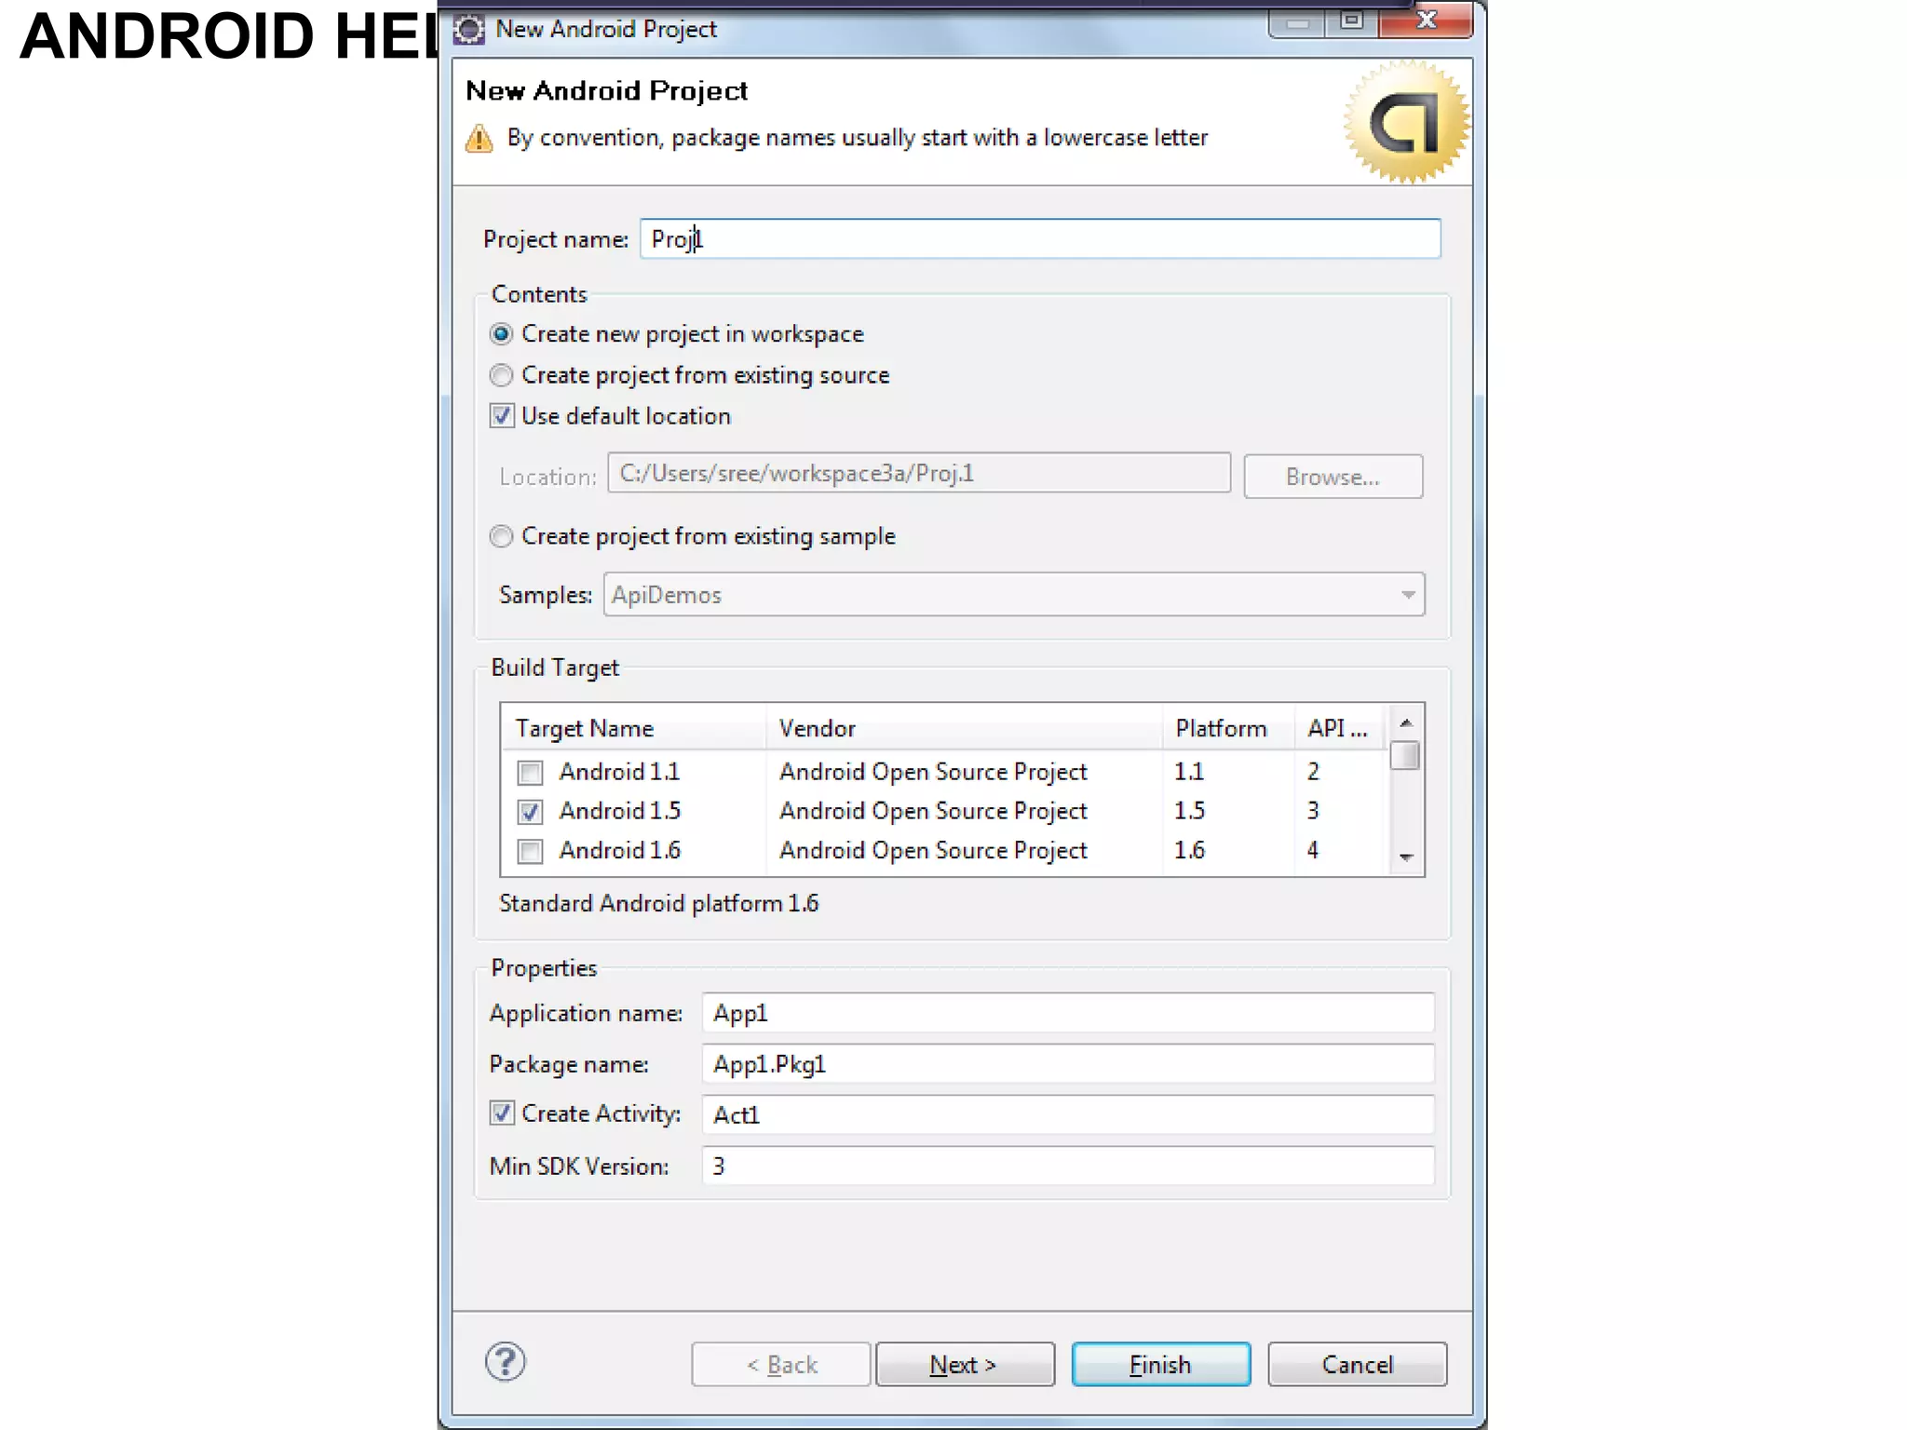Uncheck Use default location checkbox

click(x=502, y=416)
